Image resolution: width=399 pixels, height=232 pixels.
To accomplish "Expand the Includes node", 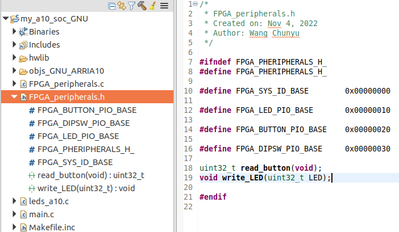I will click(14, 44).
